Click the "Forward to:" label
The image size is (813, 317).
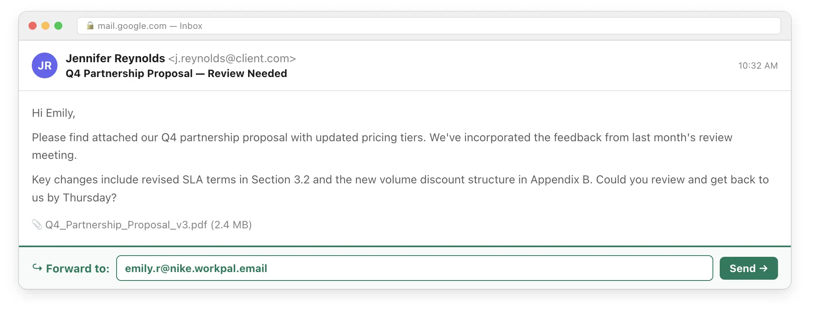point(78,268)
